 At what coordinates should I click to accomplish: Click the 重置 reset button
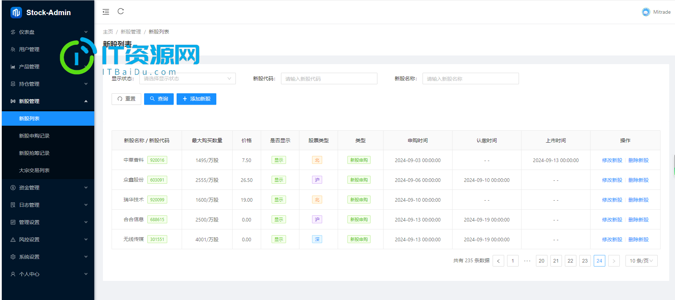[126, 99]
